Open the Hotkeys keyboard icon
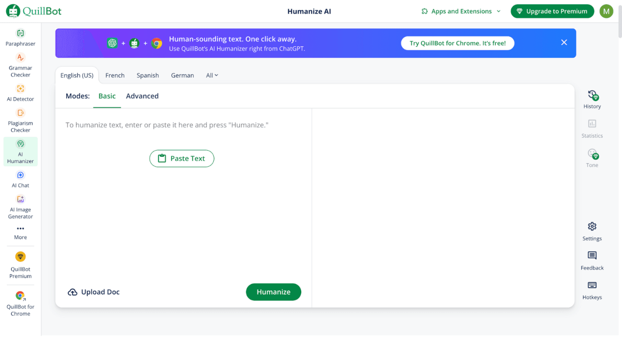Viewport: 622px width, 350px height. 592,285
